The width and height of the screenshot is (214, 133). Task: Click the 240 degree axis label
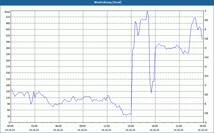tap(8, 73)
